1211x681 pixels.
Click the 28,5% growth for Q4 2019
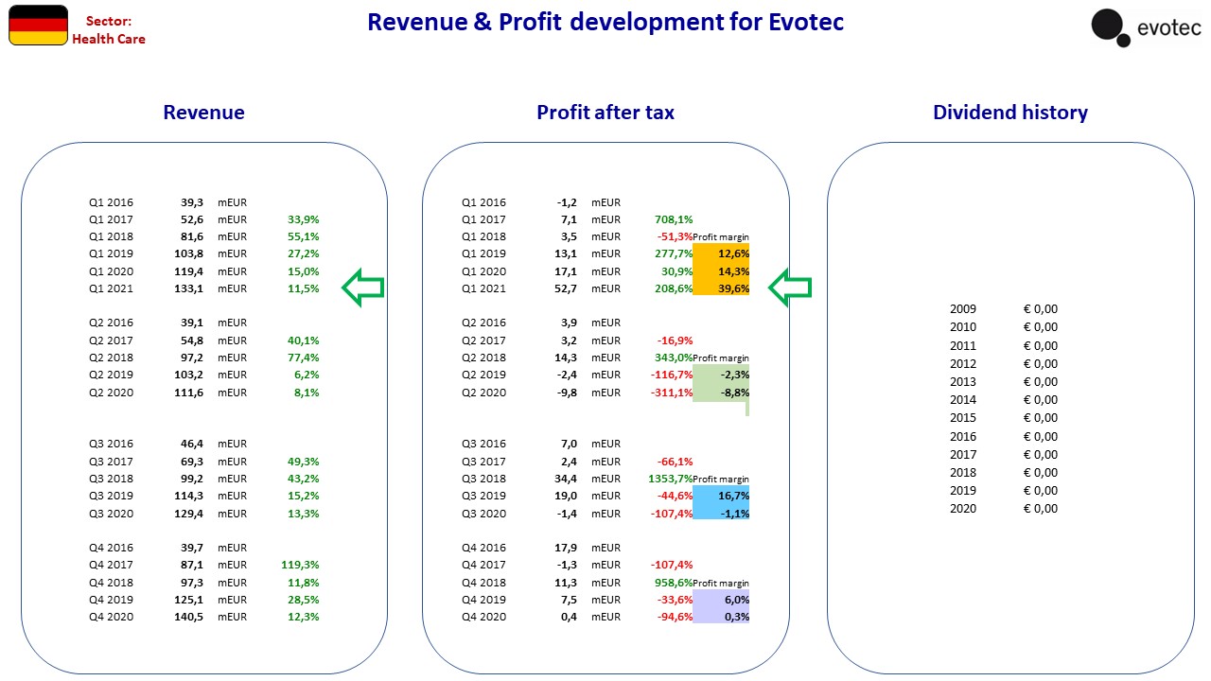(x=303, y=600)
